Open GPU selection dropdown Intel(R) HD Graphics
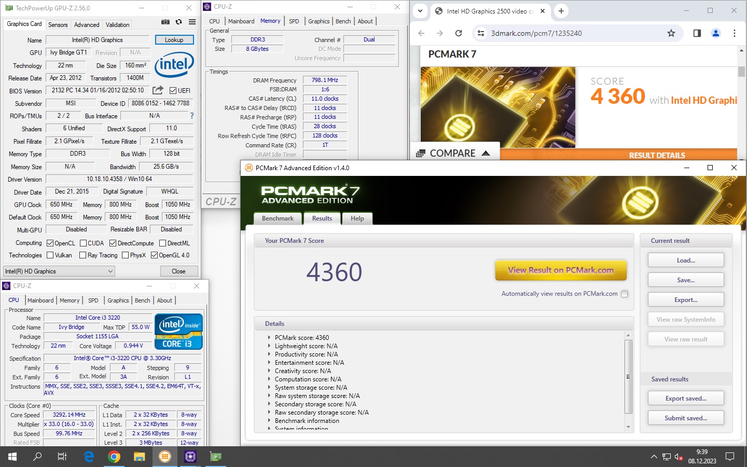Screen dimensions: 747x467 (59, 271)
